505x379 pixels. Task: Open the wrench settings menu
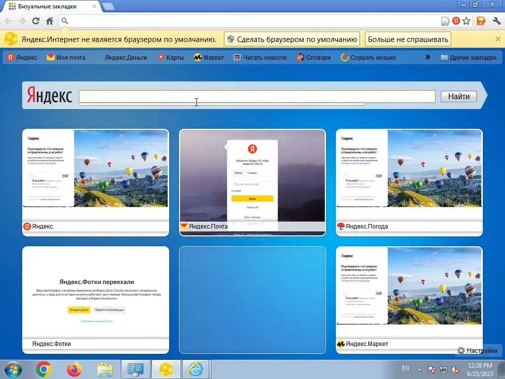click(497, 21)
